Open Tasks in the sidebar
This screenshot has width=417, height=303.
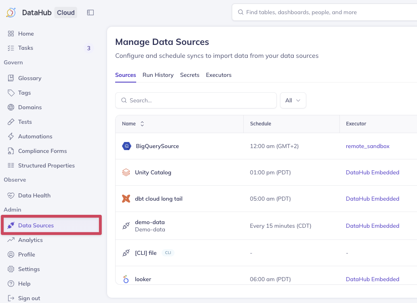point(25,48)
